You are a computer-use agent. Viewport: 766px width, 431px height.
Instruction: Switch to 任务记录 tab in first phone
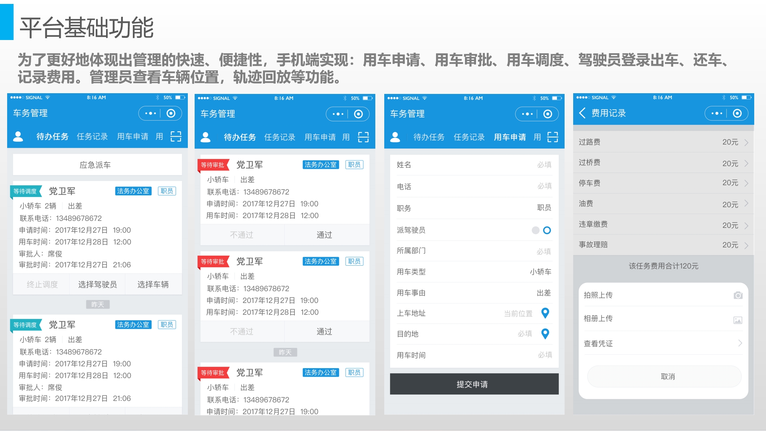point(92,137)
